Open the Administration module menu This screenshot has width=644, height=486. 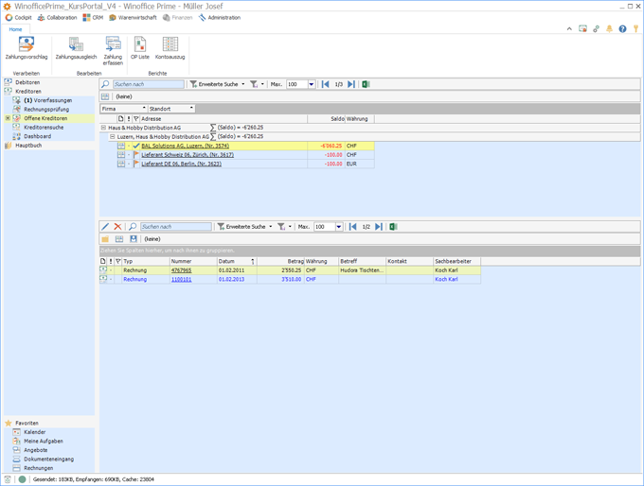point(220,18)
